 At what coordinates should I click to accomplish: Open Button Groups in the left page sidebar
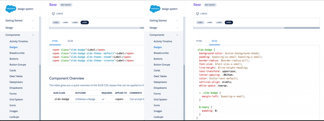pyautogui.click(x=18, y=64)
